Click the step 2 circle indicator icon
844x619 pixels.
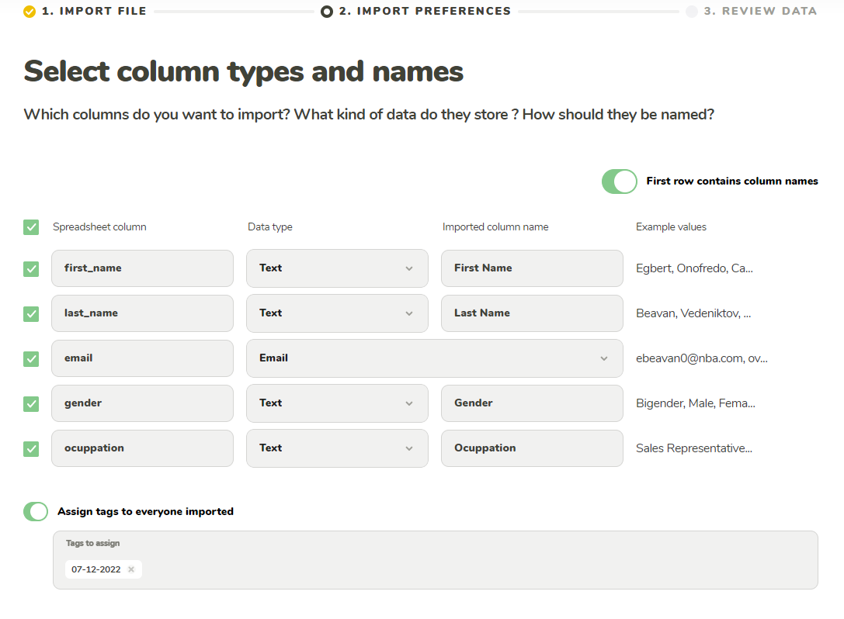(x=326, y=12)
